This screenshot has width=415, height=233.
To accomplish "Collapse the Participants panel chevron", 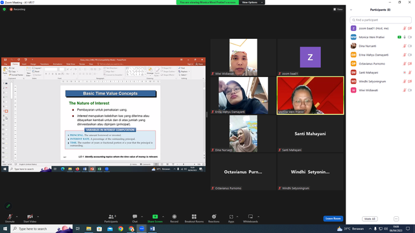I will point(351,10).
